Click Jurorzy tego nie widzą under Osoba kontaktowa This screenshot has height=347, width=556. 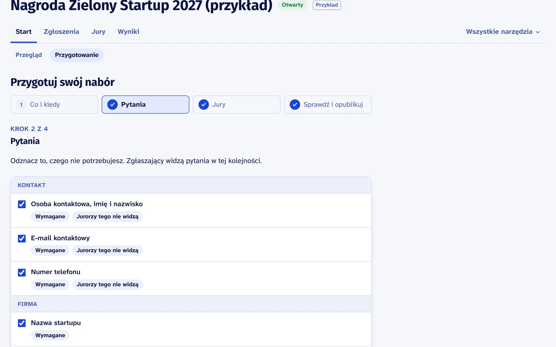107,217
